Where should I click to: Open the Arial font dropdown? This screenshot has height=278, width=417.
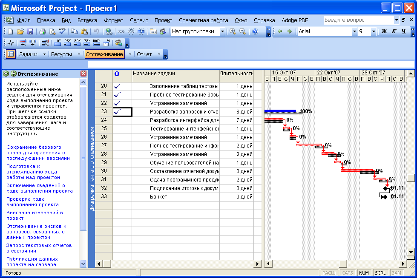(x=354, y=31)
